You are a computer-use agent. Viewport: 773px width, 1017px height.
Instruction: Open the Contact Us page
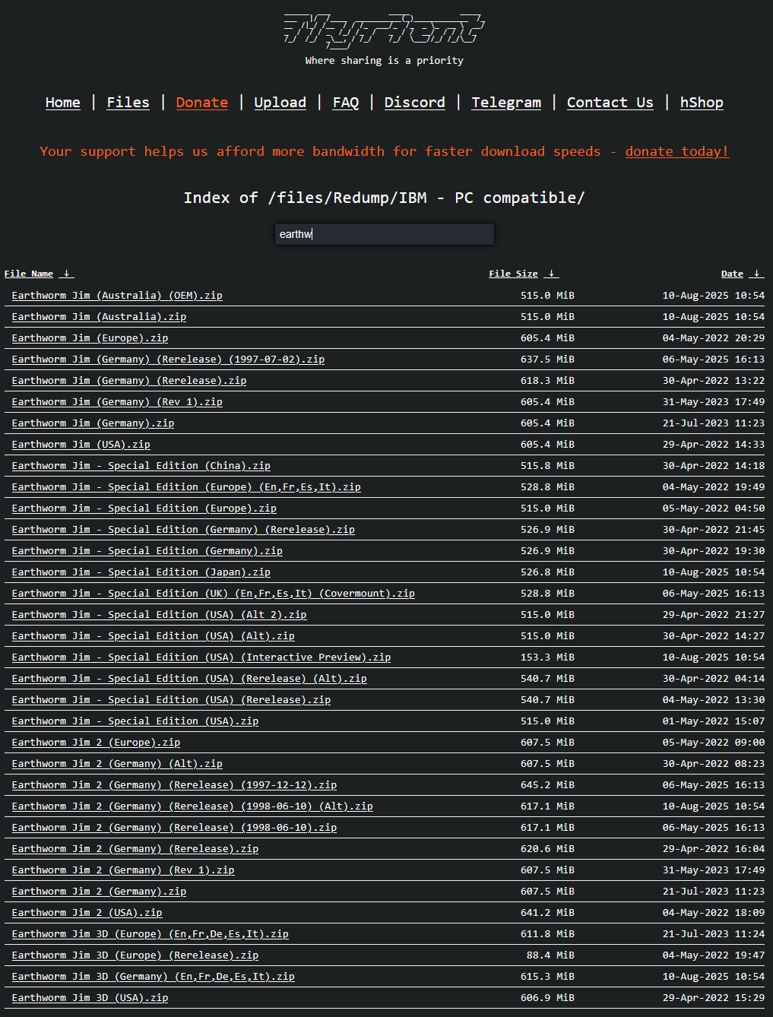610,103
